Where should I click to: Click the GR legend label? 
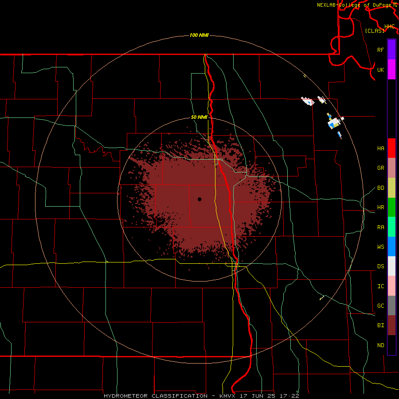tap(380, 168)
